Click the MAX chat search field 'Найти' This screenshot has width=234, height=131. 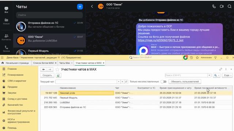49,15
